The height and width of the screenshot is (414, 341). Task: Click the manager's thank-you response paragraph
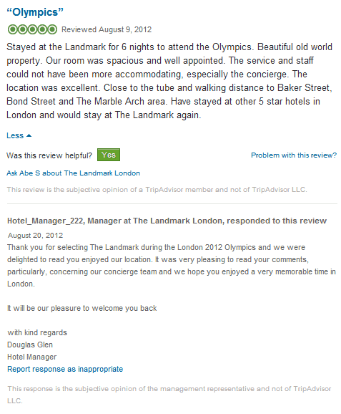tap(172, 265)
